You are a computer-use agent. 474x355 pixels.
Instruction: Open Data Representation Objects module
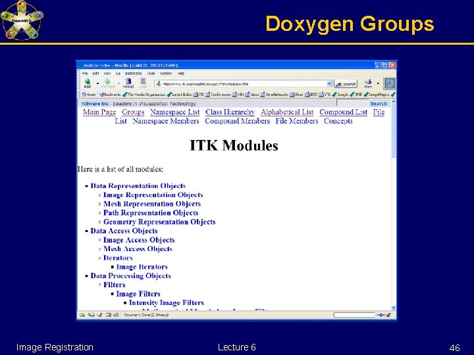pyautogui.click(x=138, y=185)
